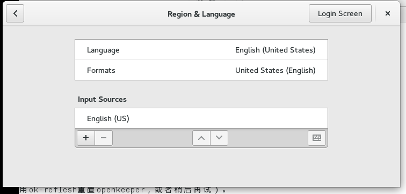Click the Region & Language window title

201,14
